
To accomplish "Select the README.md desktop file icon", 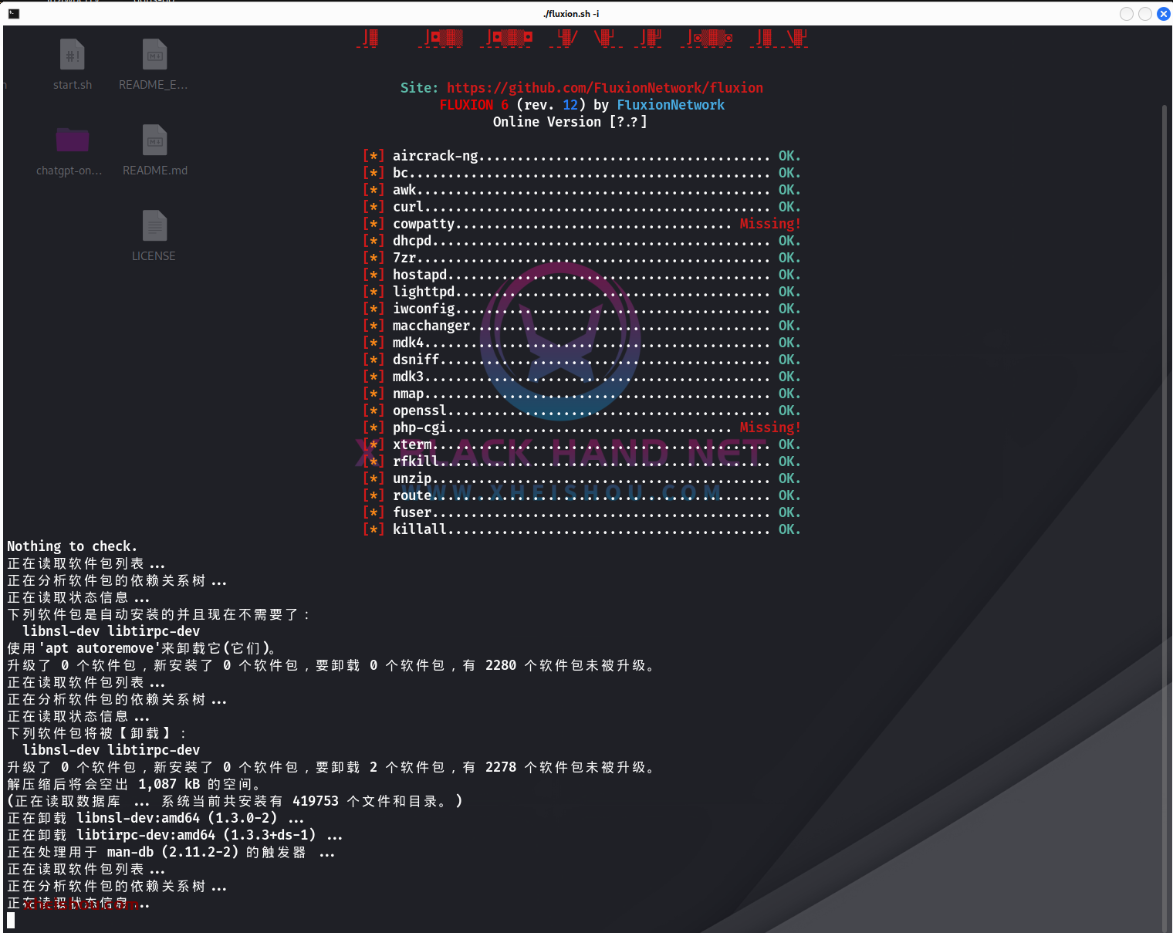I will coord(154,150).
